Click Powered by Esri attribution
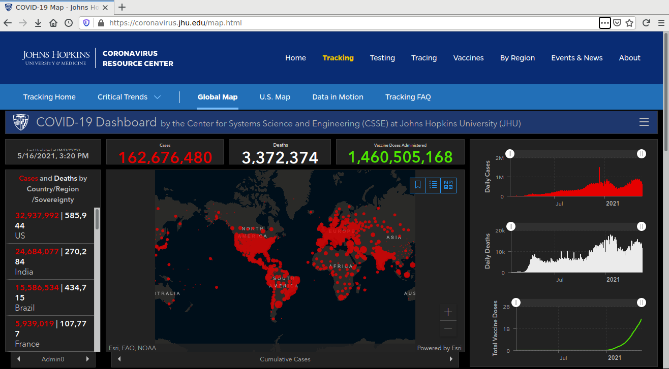This screenshot has height=369, width=669. [439, 348]
